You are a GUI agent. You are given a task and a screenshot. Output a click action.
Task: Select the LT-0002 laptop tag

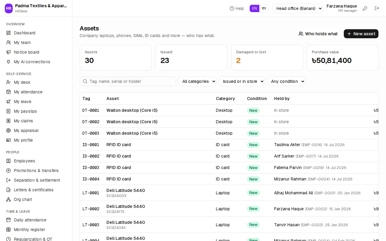(91, 209)
